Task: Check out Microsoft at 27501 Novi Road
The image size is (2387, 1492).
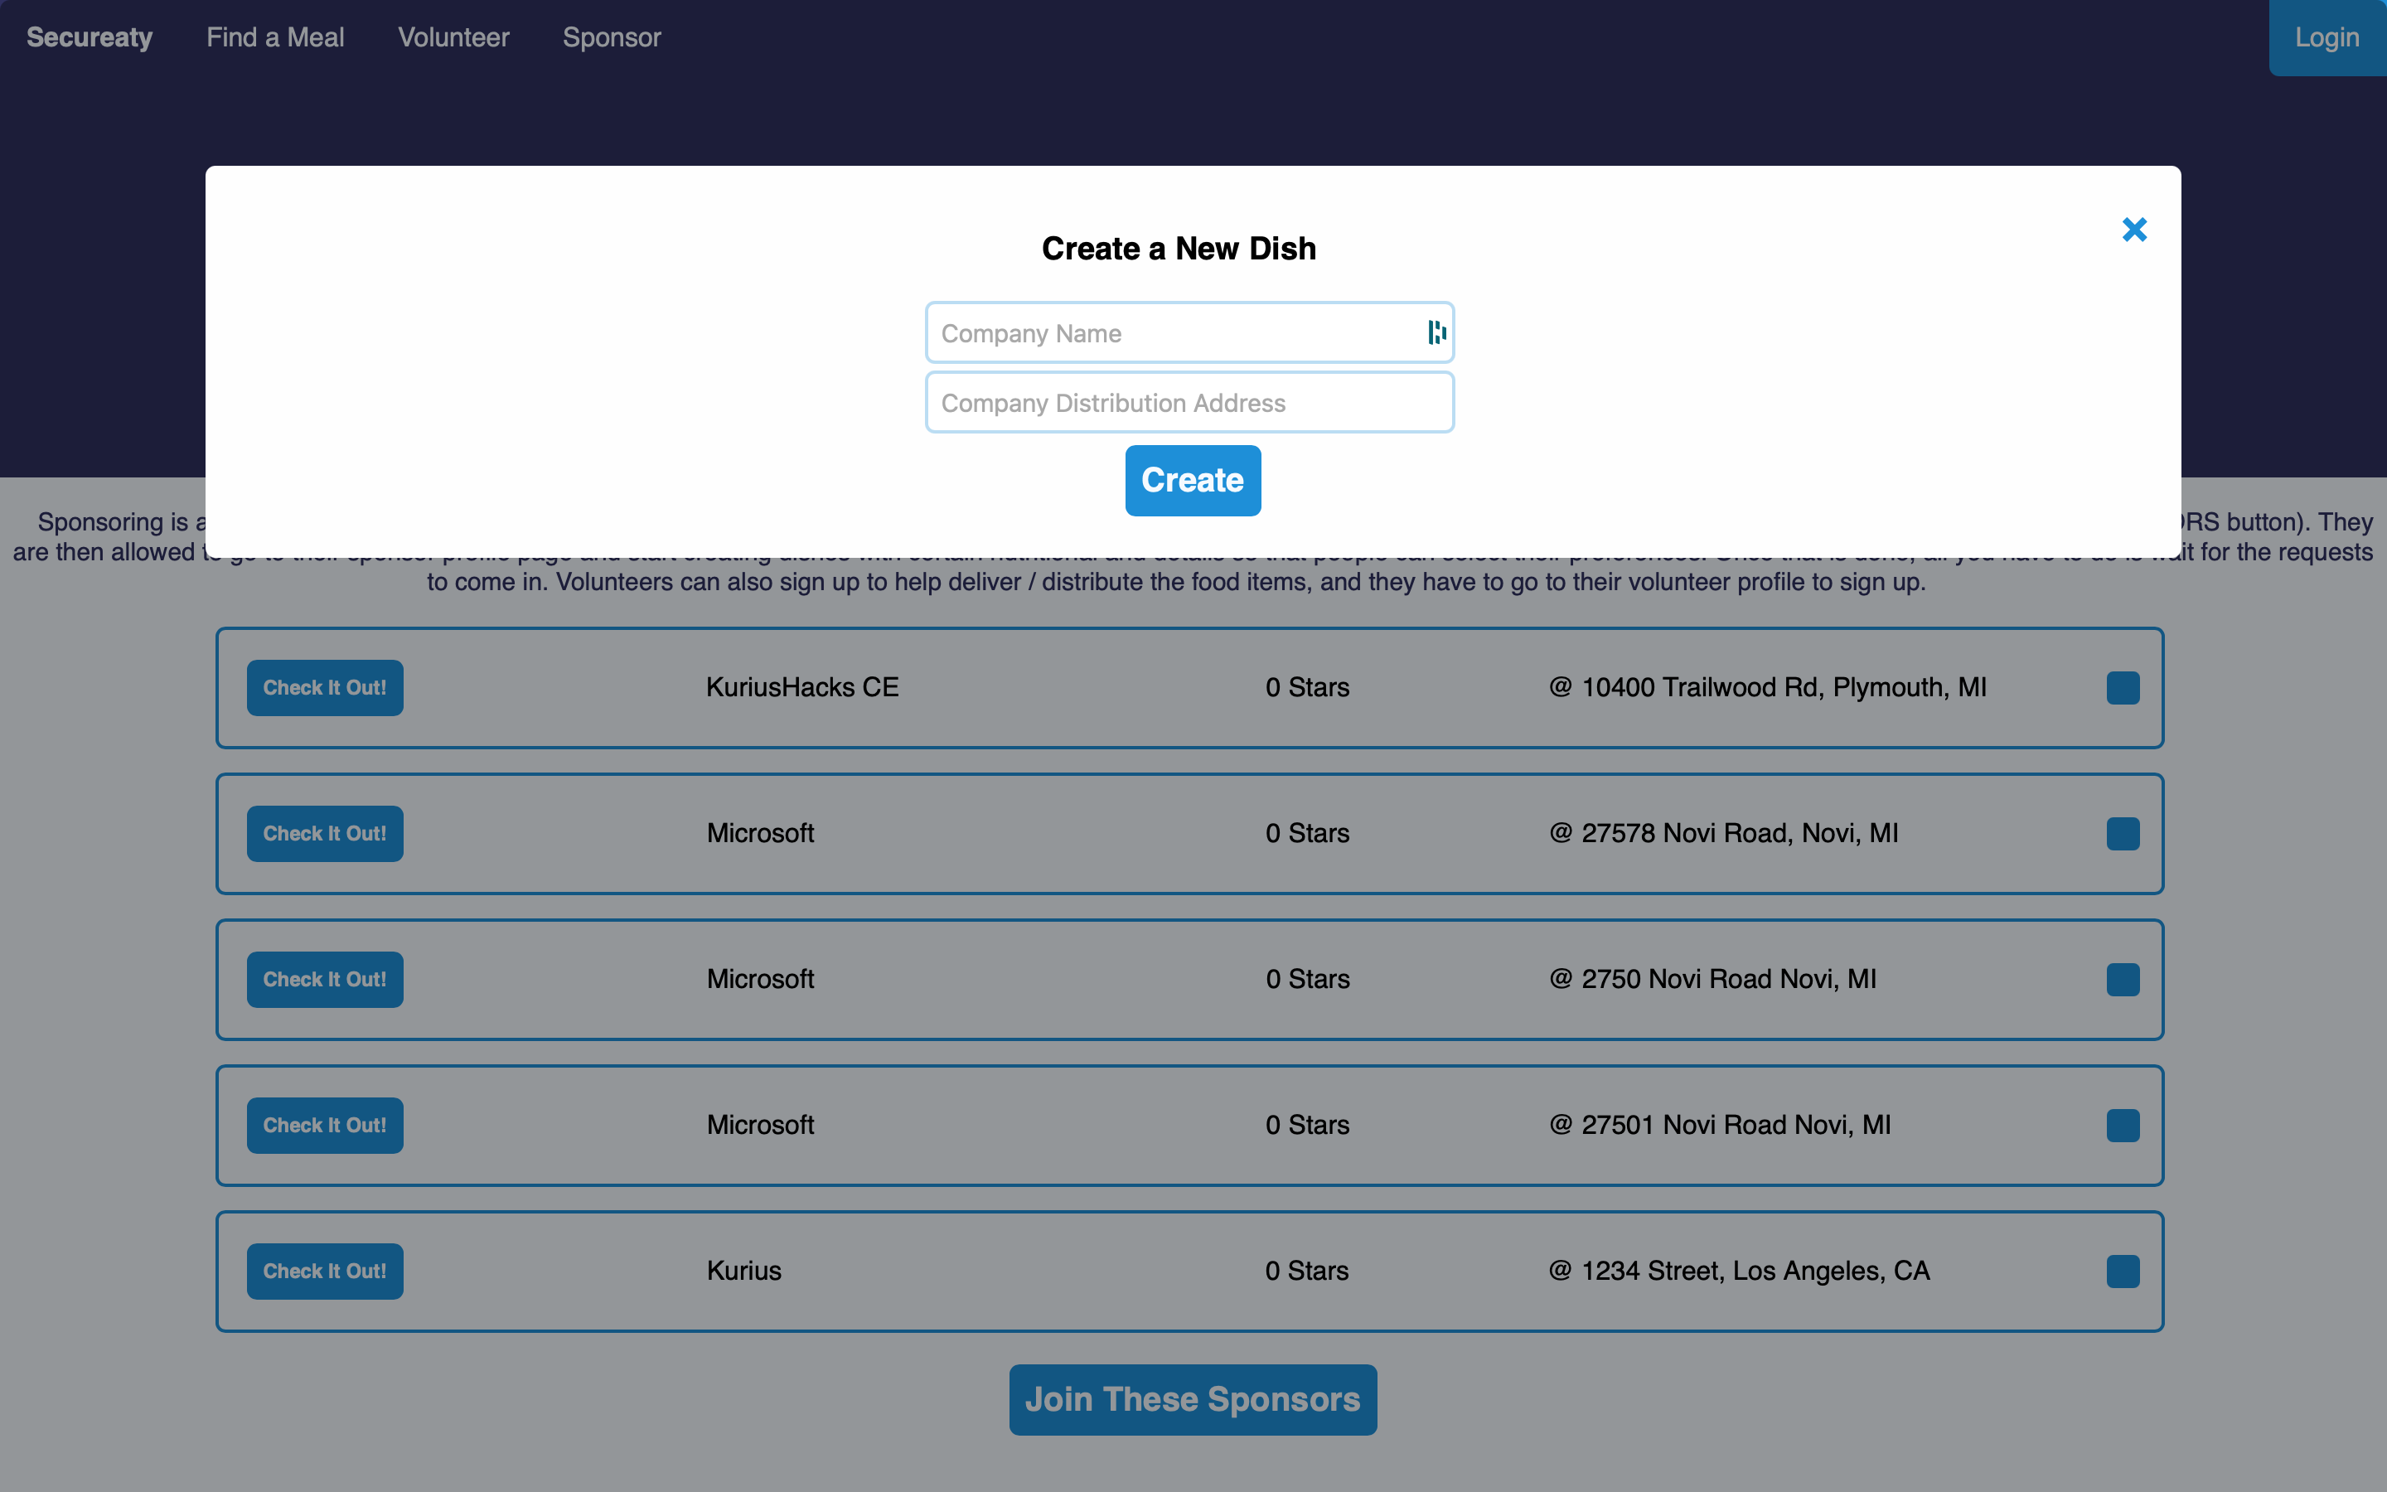Action: [x=325, y=1125]
